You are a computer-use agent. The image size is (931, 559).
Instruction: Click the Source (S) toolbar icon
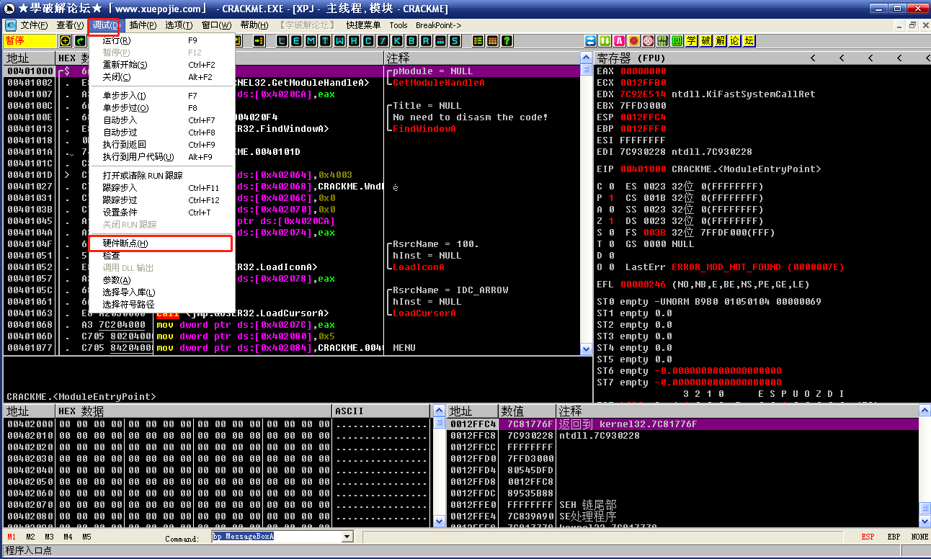[x=455, y=41]
